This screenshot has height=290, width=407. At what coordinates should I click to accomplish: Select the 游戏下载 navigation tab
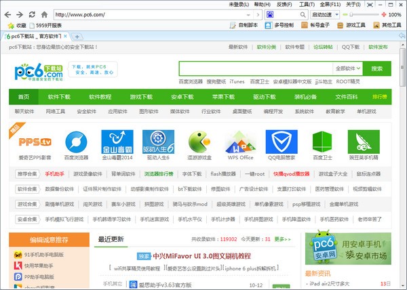pyautogui.click(x=141, y=97)
